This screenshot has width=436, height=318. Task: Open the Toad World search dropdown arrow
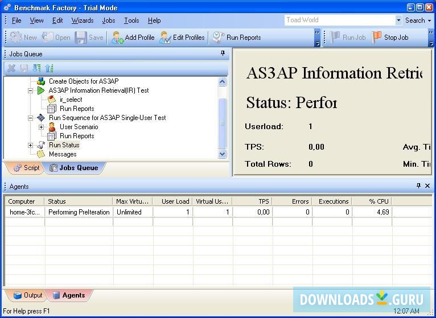(x=399, y=20)
